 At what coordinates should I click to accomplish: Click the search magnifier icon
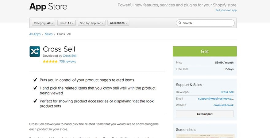click(x=180, y=23)
